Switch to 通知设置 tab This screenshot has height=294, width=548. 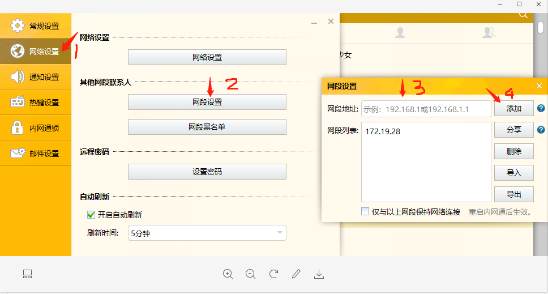click(35, 77)
